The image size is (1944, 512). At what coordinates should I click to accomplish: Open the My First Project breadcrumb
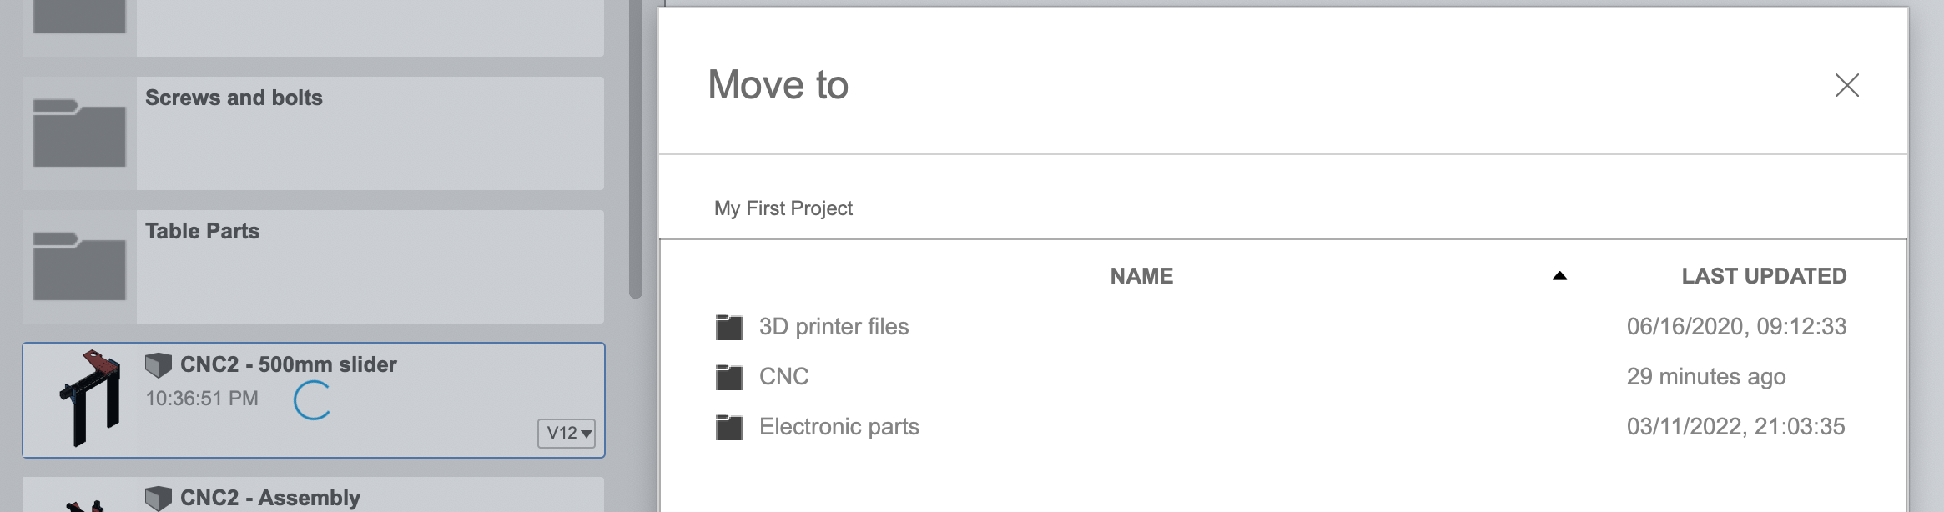click(783, 208)
